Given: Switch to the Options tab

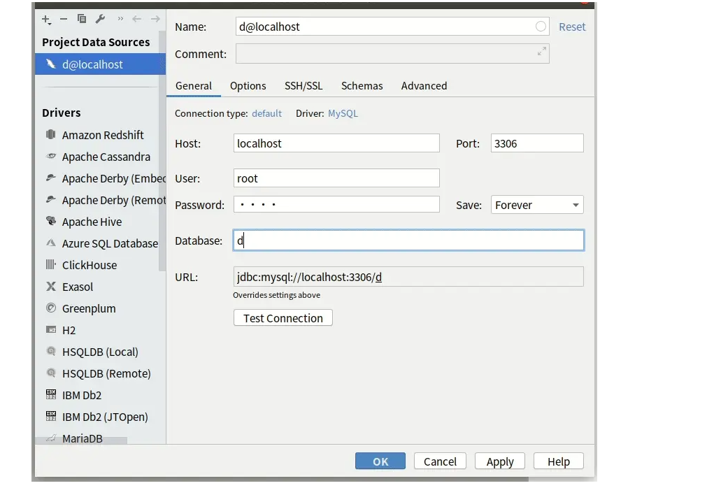Looking at the screenshot, I should pos(248,85).
